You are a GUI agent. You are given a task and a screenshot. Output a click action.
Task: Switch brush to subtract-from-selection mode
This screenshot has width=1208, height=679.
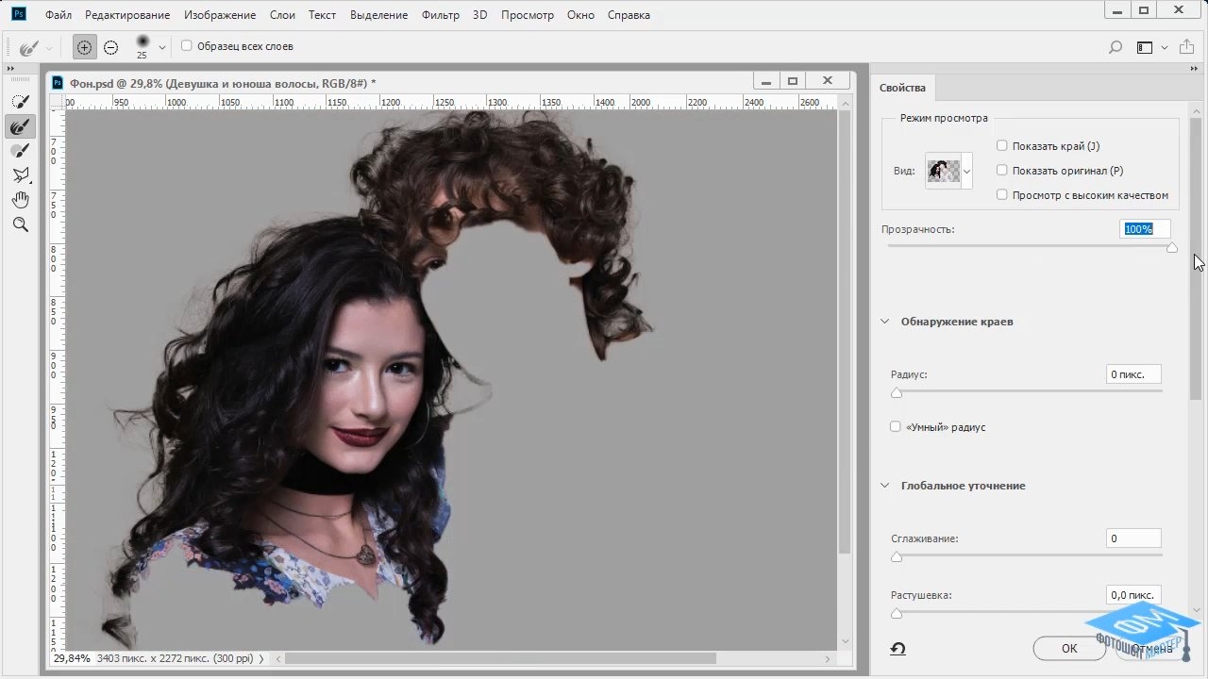coord(110,47)
